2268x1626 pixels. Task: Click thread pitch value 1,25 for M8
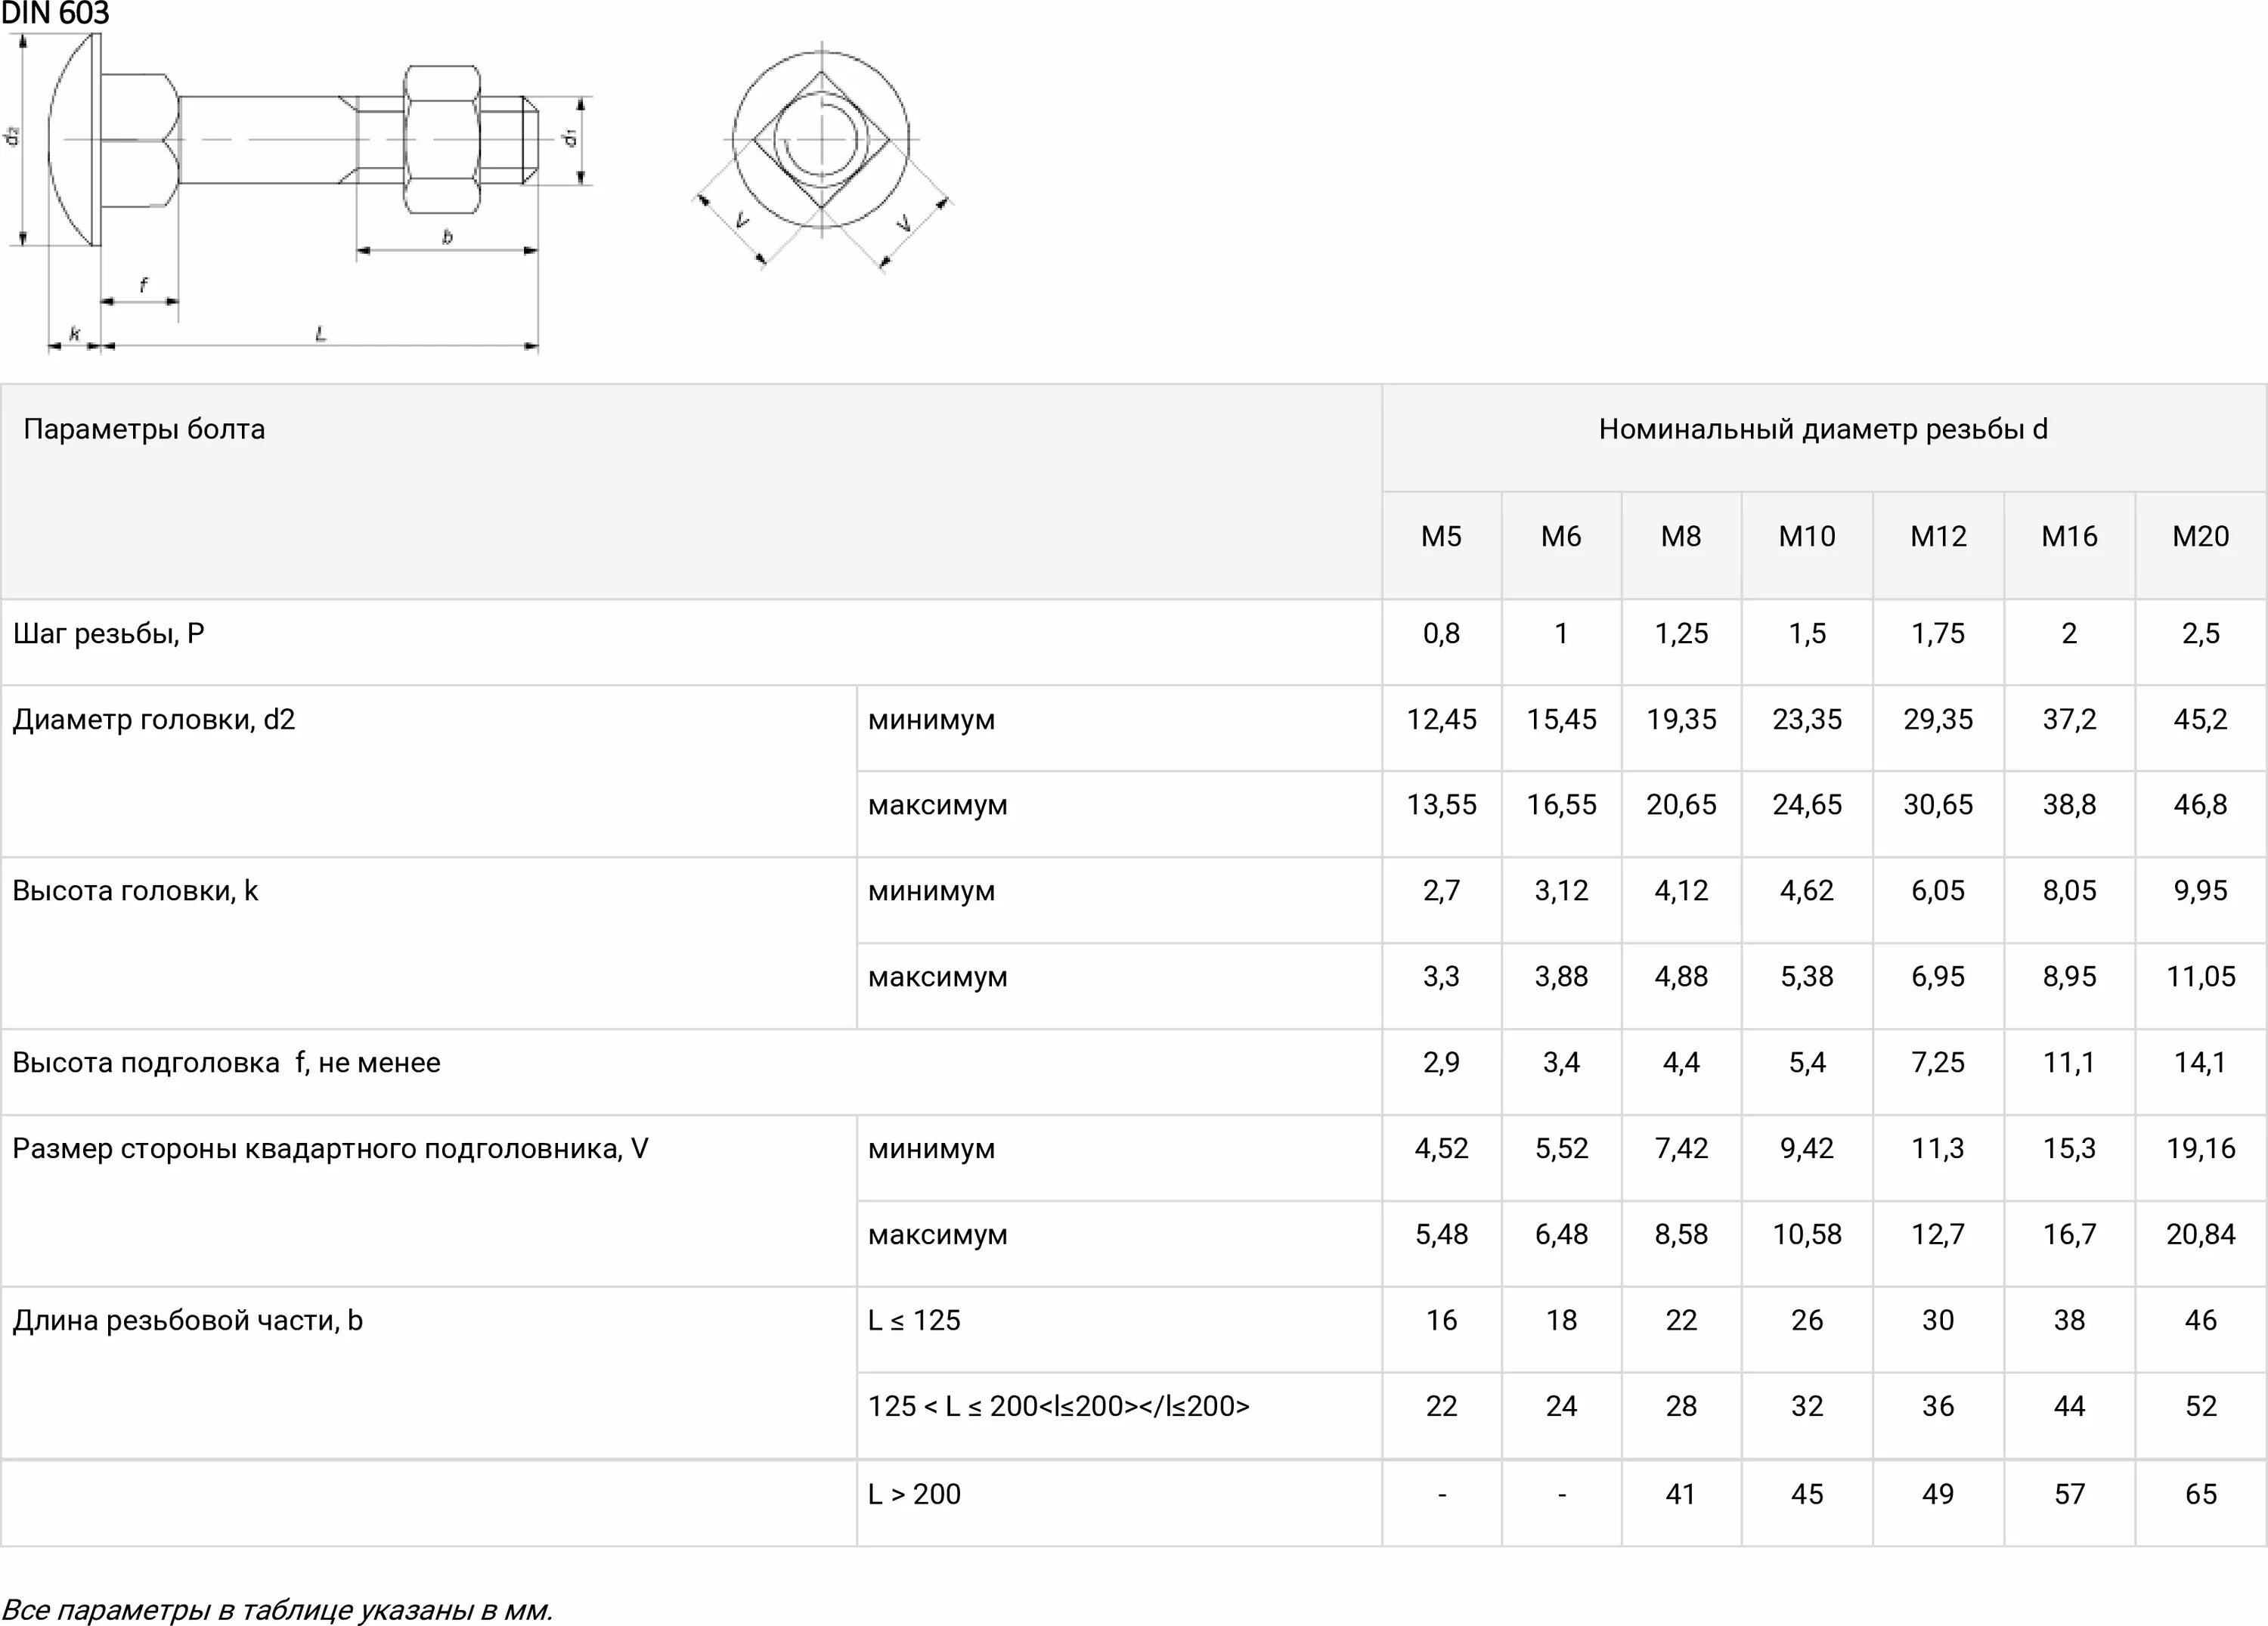coord(1681,633)
